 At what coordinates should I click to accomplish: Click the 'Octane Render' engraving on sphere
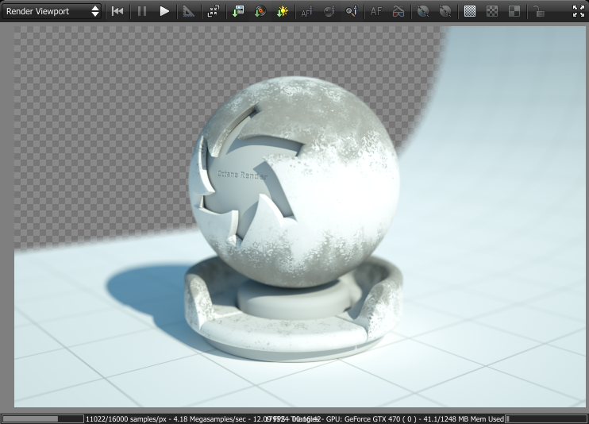(242, 175)
